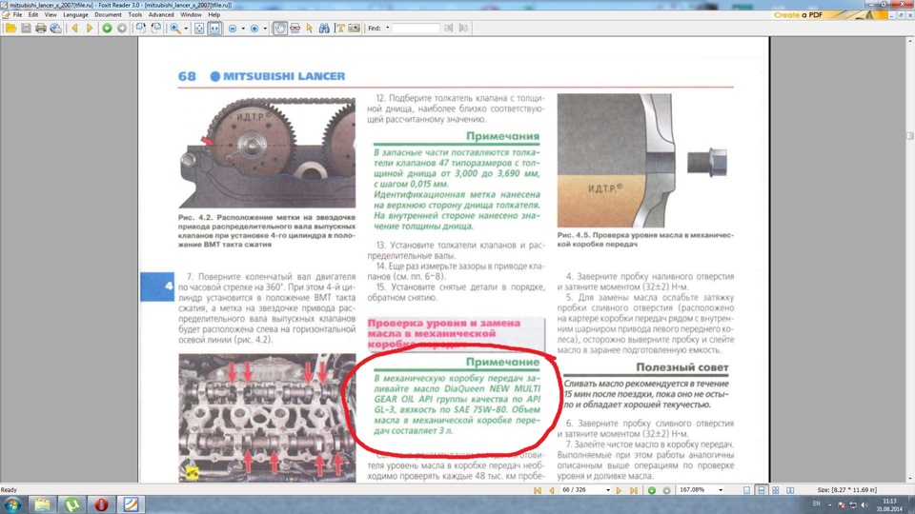915x514 pixels.
Task: Open the Windows Start menu
Action: (x=12, y=504)
